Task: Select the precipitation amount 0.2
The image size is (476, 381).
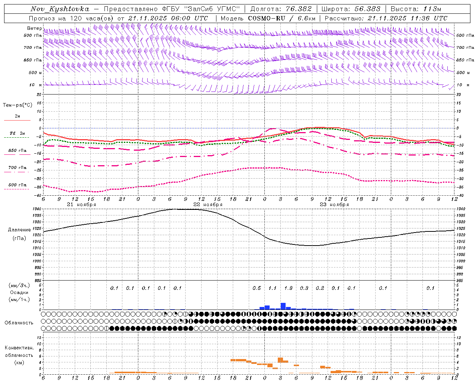Action: tap(320, 288)
